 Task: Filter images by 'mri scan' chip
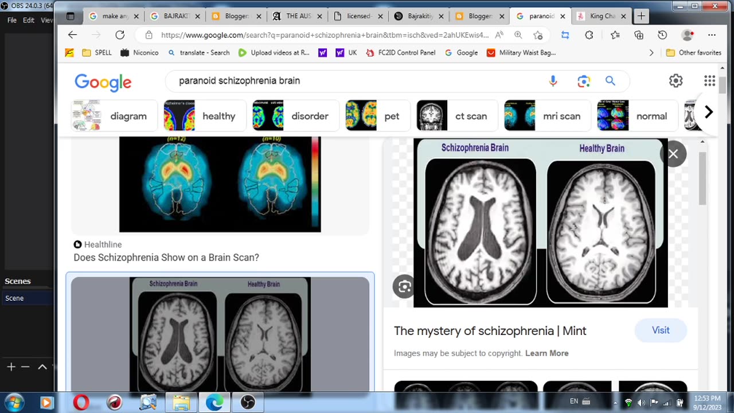(547, 116)
